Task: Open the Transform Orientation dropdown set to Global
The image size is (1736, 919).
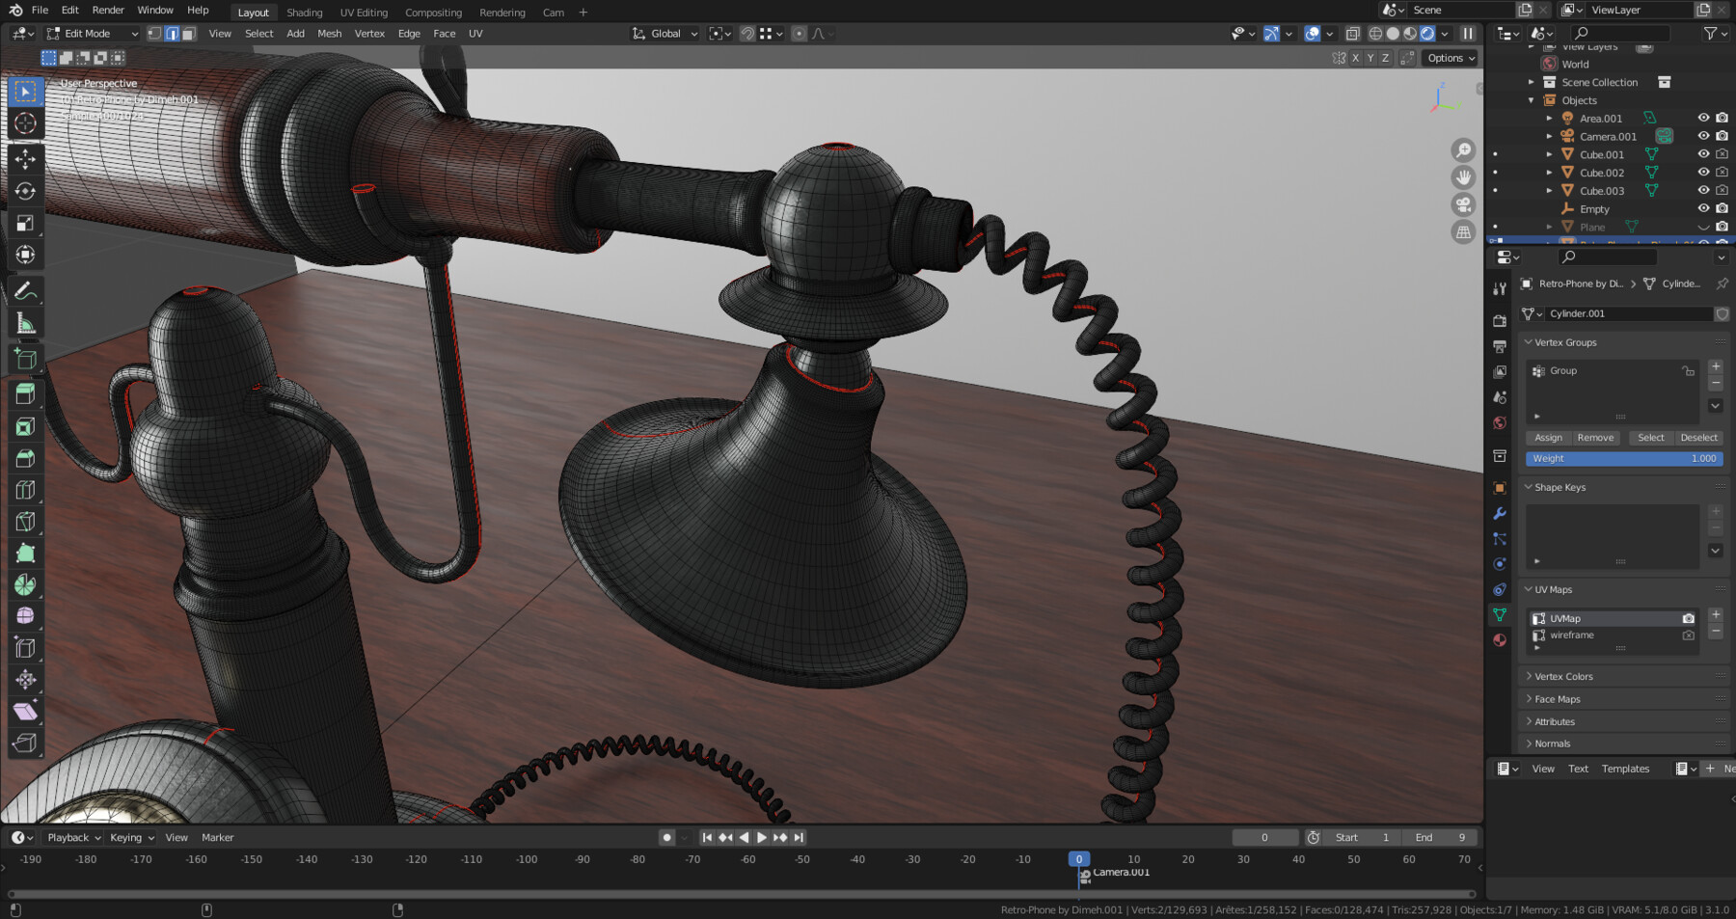Action: [x=664, y=33]
